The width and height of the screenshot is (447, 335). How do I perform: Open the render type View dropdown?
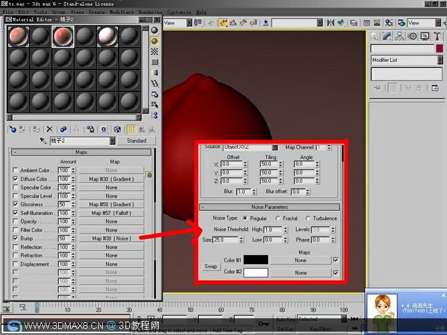click(438, 23)
